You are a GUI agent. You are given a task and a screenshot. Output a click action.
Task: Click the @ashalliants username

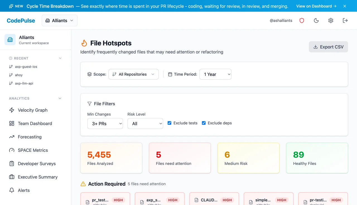pyautogui.click(x=281, y=21)
